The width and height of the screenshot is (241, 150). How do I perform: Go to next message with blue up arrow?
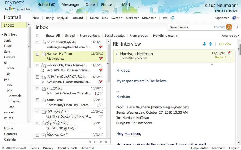click(210, 44)
